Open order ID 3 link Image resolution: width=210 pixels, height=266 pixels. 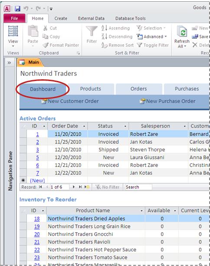pos(37,149)
